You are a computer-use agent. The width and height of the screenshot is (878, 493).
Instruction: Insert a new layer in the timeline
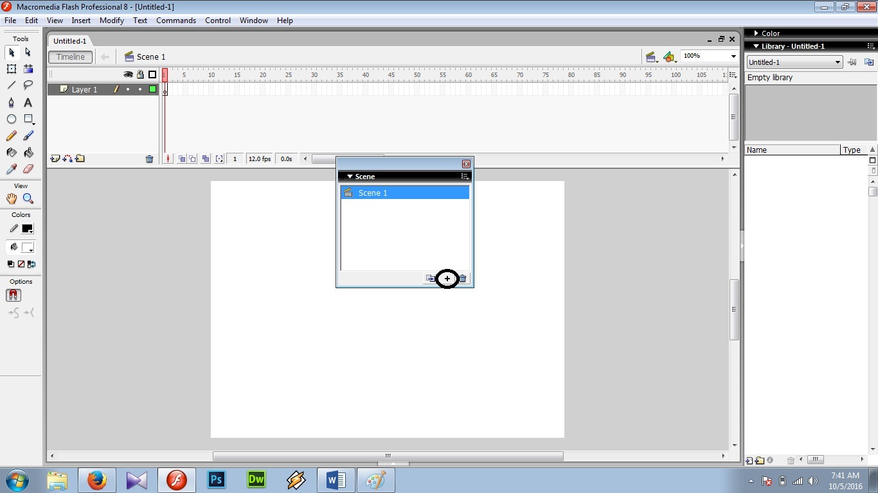tap(54, 159)
